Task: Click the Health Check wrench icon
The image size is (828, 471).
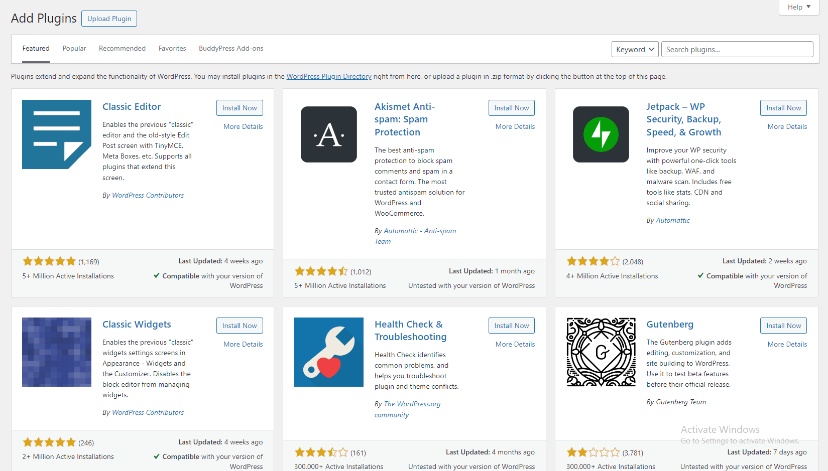Action: pos(329,352)
